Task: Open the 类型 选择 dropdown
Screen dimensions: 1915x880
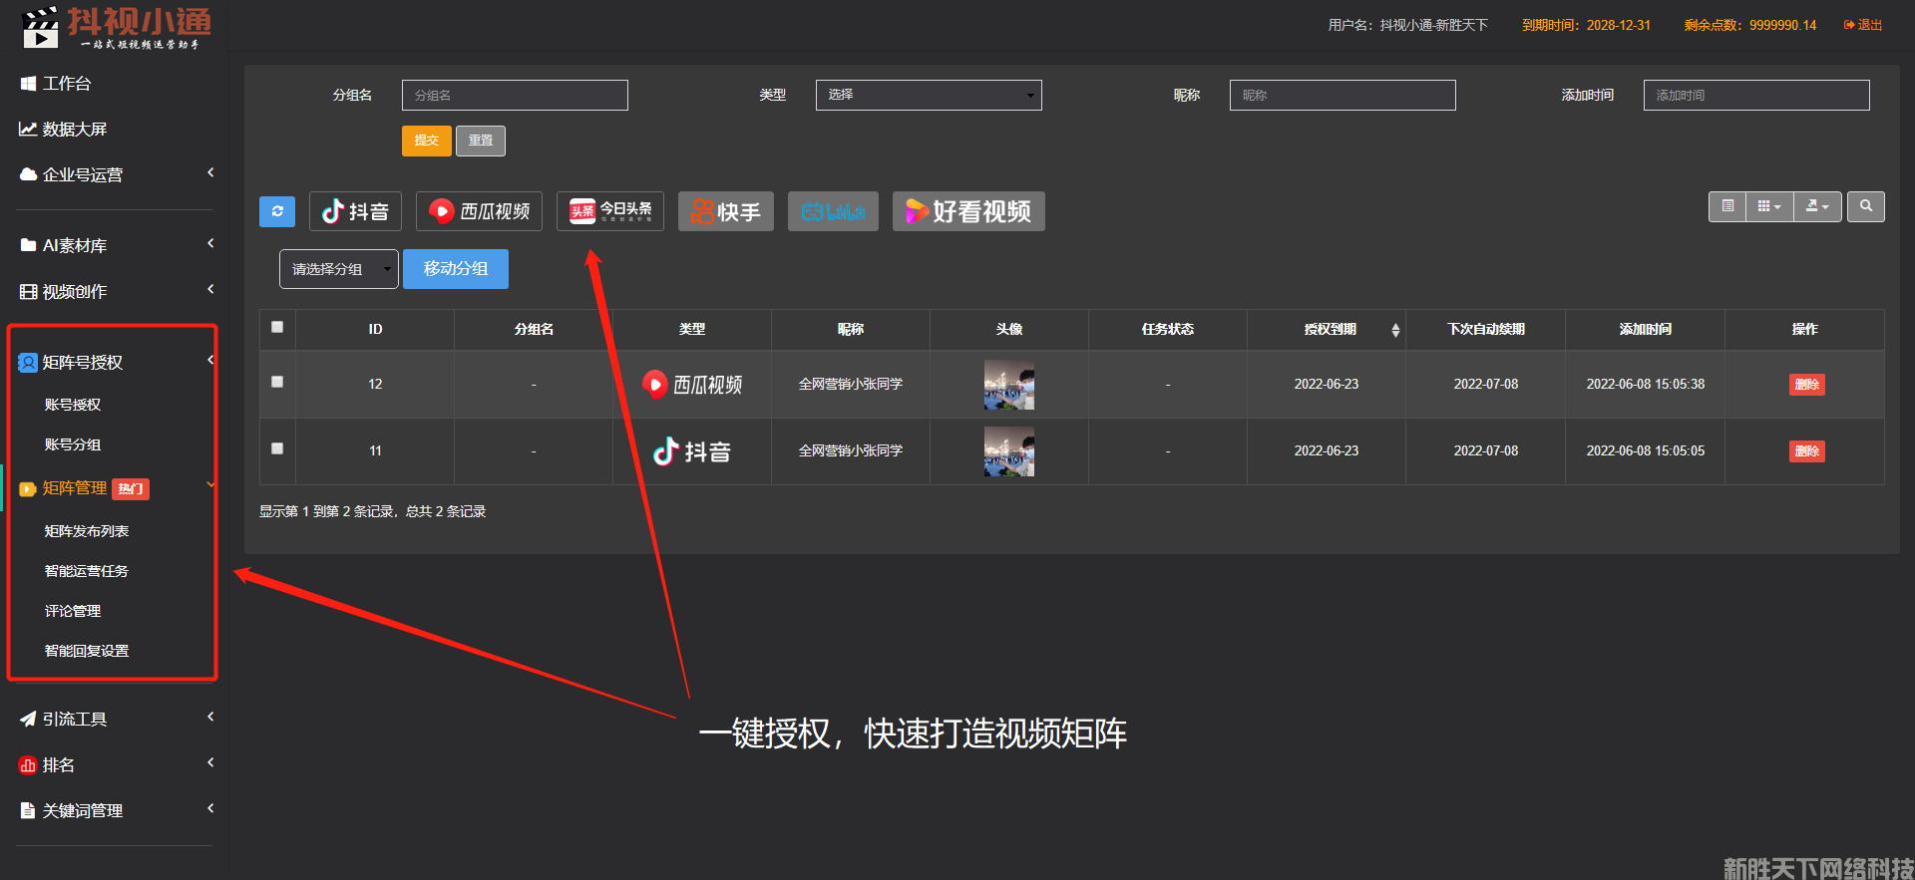Action: point(929,95)
